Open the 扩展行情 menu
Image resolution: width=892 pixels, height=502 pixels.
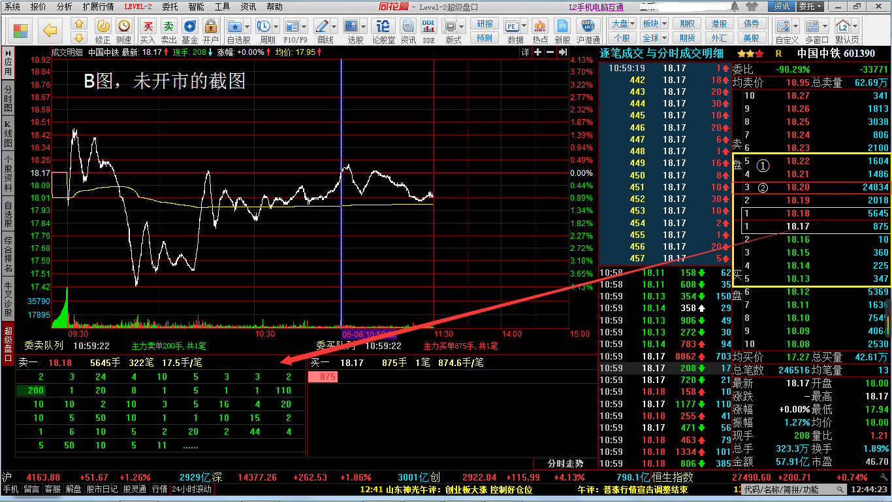coord(98,7)
